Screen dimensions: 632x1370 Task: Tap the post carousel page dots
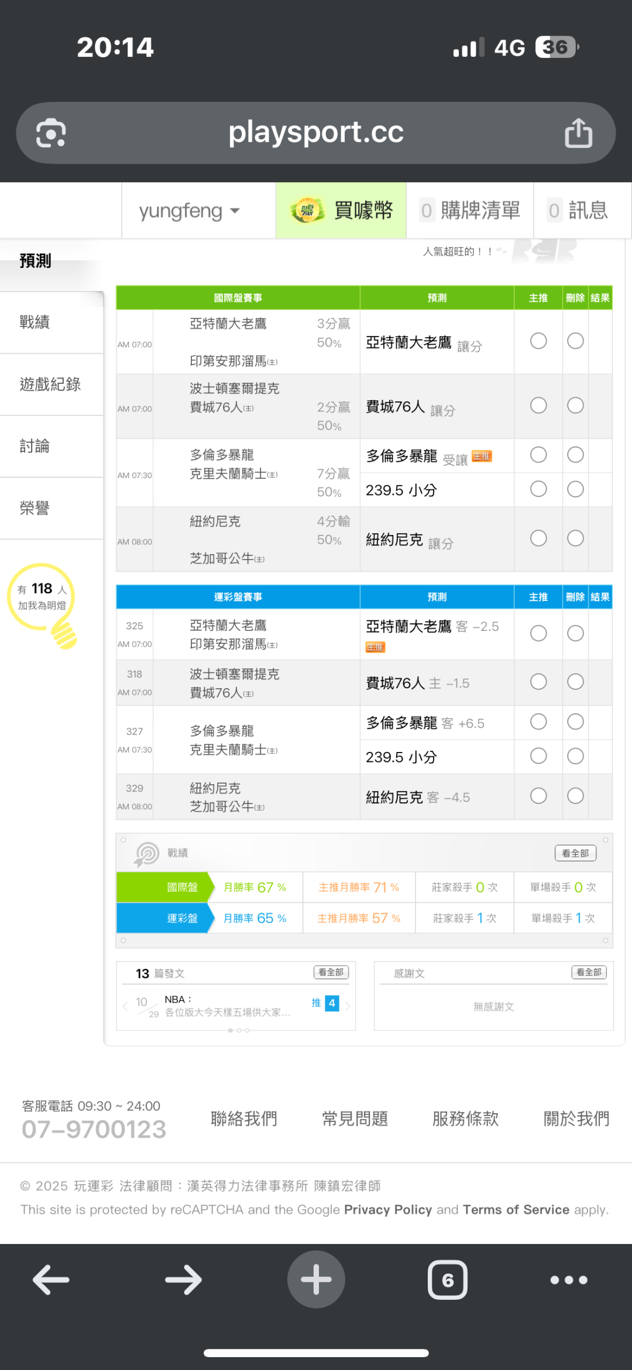239,1030
